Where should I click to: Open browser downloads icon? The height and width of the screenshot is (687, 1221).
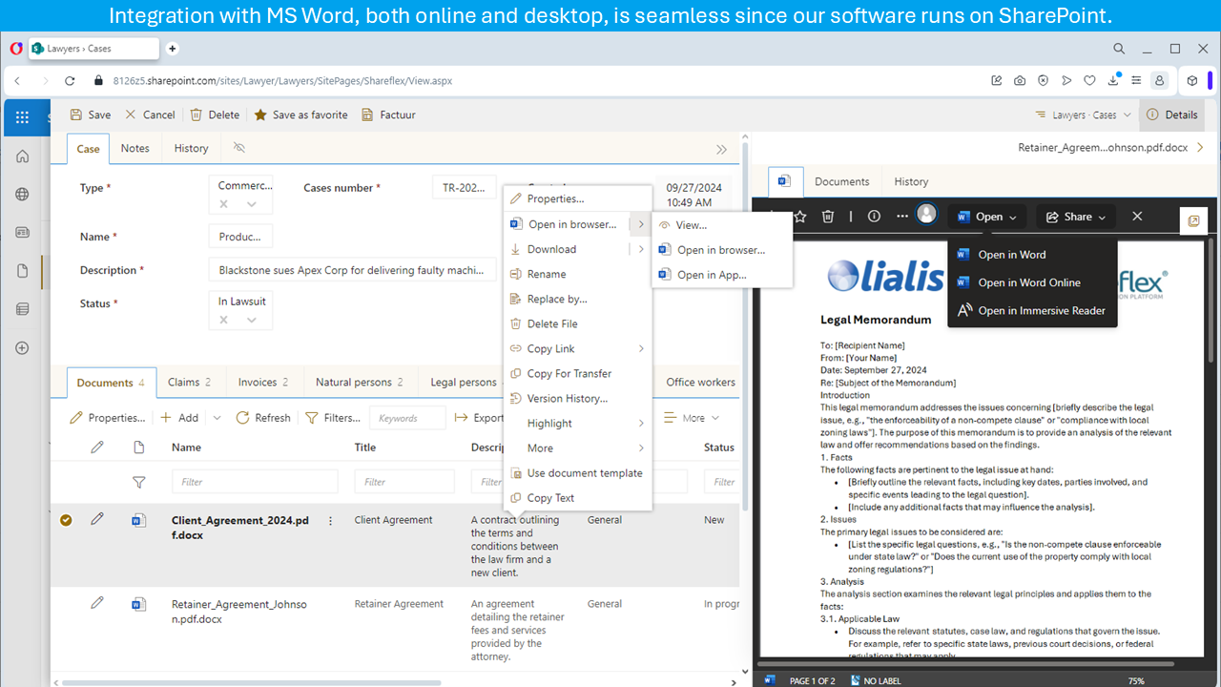(x=1112, y=81)
